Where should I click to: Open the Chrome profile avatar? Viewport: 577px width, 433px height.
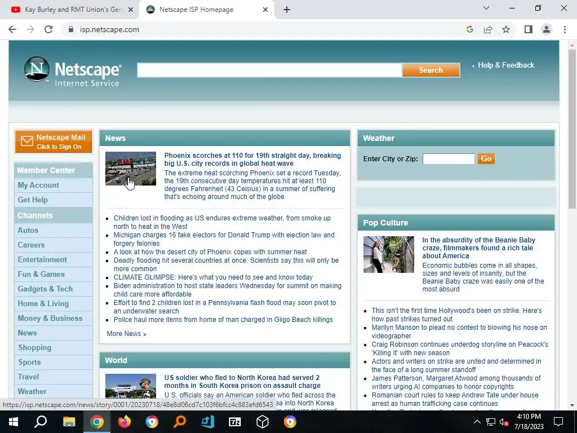tap(547, 29)
